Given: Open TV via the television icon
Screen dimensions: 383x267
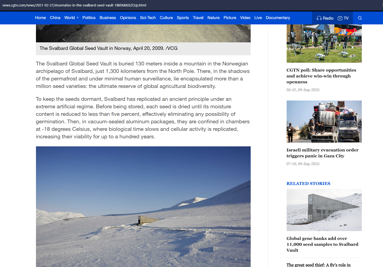Looking at the screenshot, I should [x=340, y=18].
